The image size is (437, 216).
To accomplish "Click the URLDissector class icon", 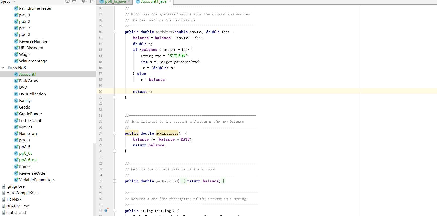I will click(x=16, y=48).
